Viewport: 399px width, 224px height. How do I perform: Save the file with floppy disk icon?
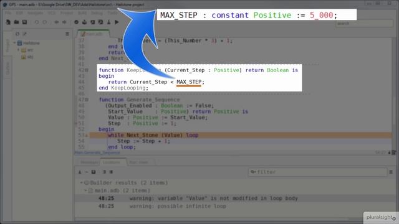point(24,22)
